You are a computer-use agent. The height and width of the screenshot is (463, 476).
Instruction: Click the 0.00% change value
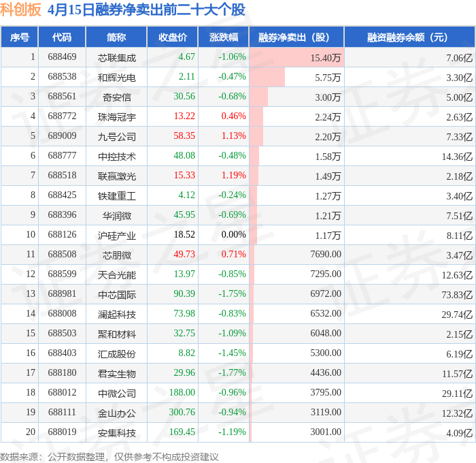click(x=233, y=235)
